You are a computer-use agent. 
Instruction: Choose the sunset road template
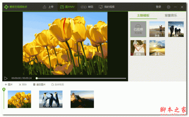157,48
